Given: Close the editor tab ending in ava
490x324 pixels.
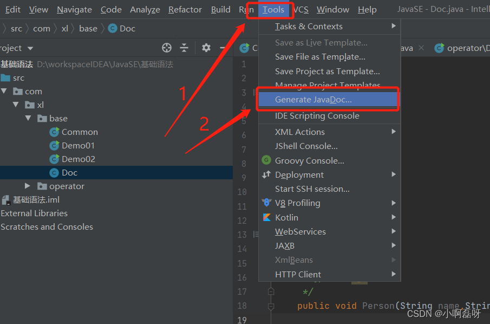Looking at the screenshot, I should click(421, 48).
